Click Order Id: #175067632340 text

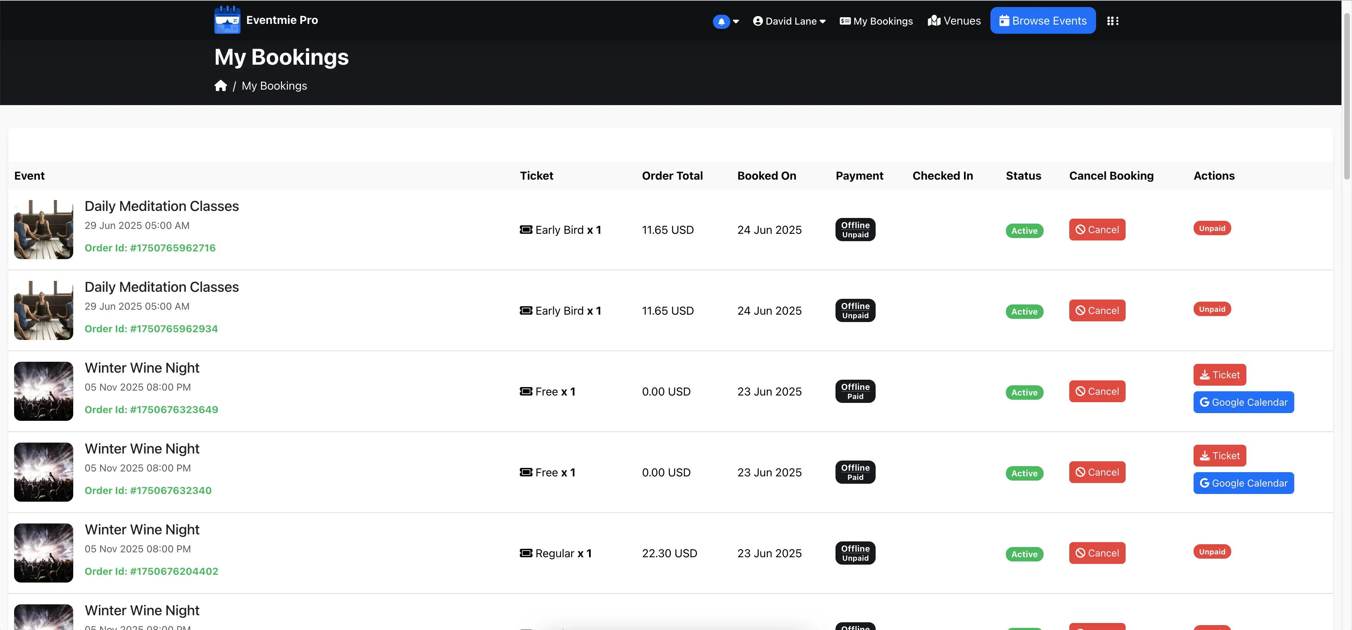click(148, 490)
